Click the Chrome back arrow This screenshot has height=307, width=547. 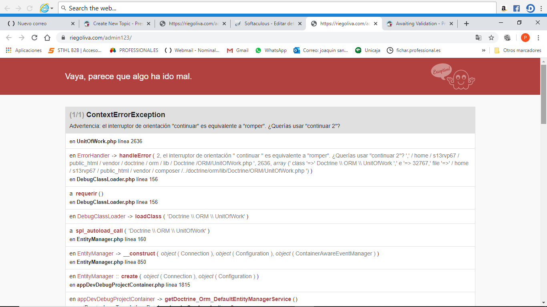tap(9, 38)
